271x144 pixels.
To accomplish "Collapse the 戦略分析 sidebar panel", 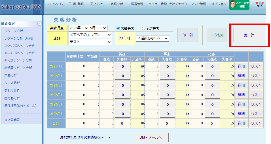I will [39, 24].
